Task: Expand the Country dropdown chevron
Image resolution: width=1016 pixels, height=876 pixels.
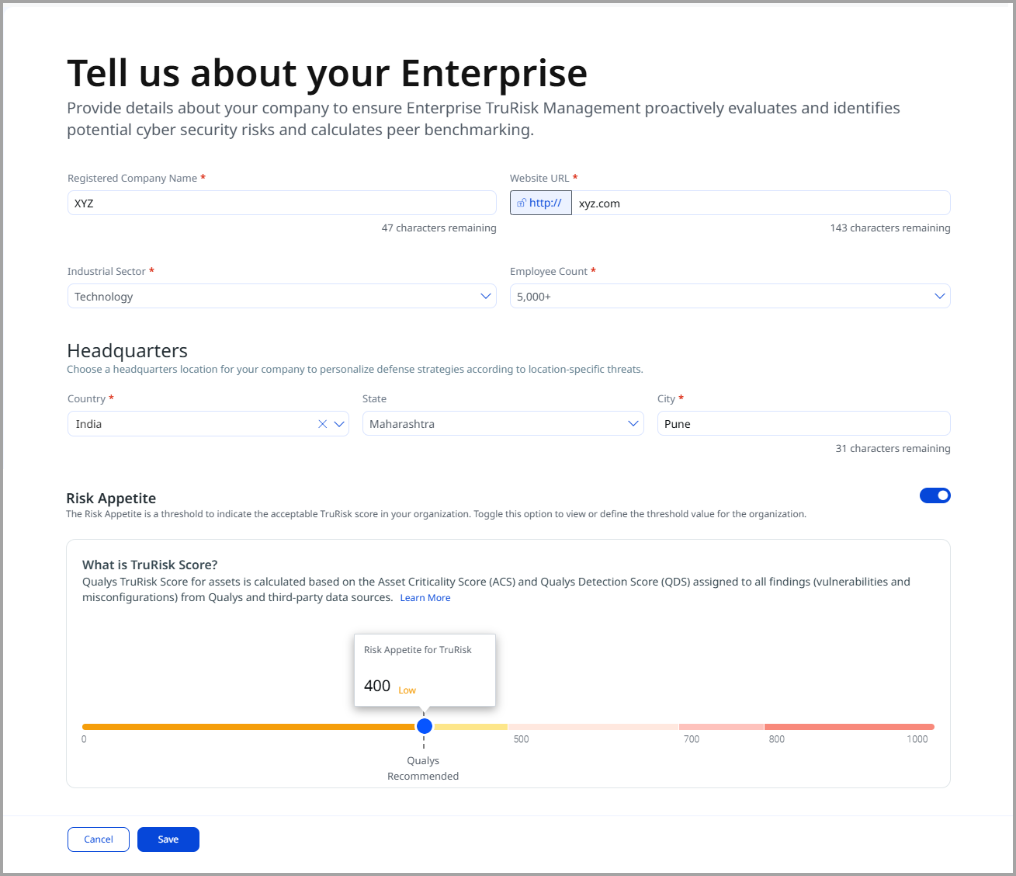Action: pyautogui.click(x=339, y=424)
